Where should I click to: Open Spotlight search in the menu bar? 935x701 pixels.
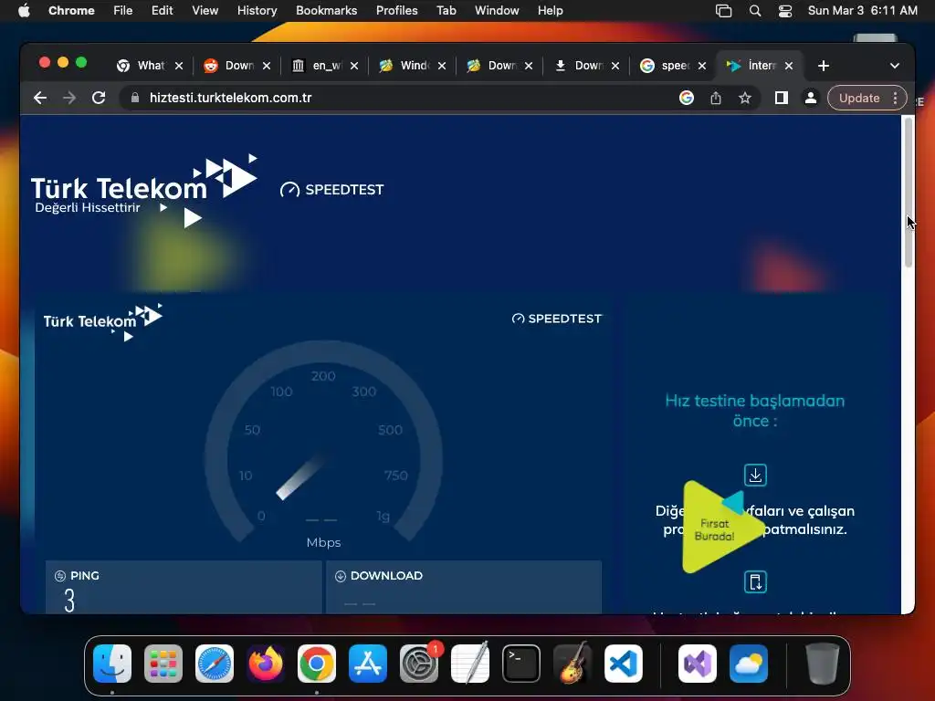(755, 10)
